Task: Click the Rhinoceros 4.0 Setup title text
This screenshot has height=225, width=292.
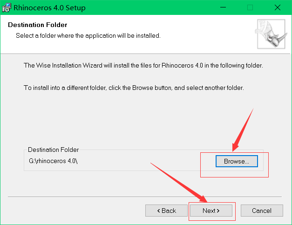Action: pos(50,8)
